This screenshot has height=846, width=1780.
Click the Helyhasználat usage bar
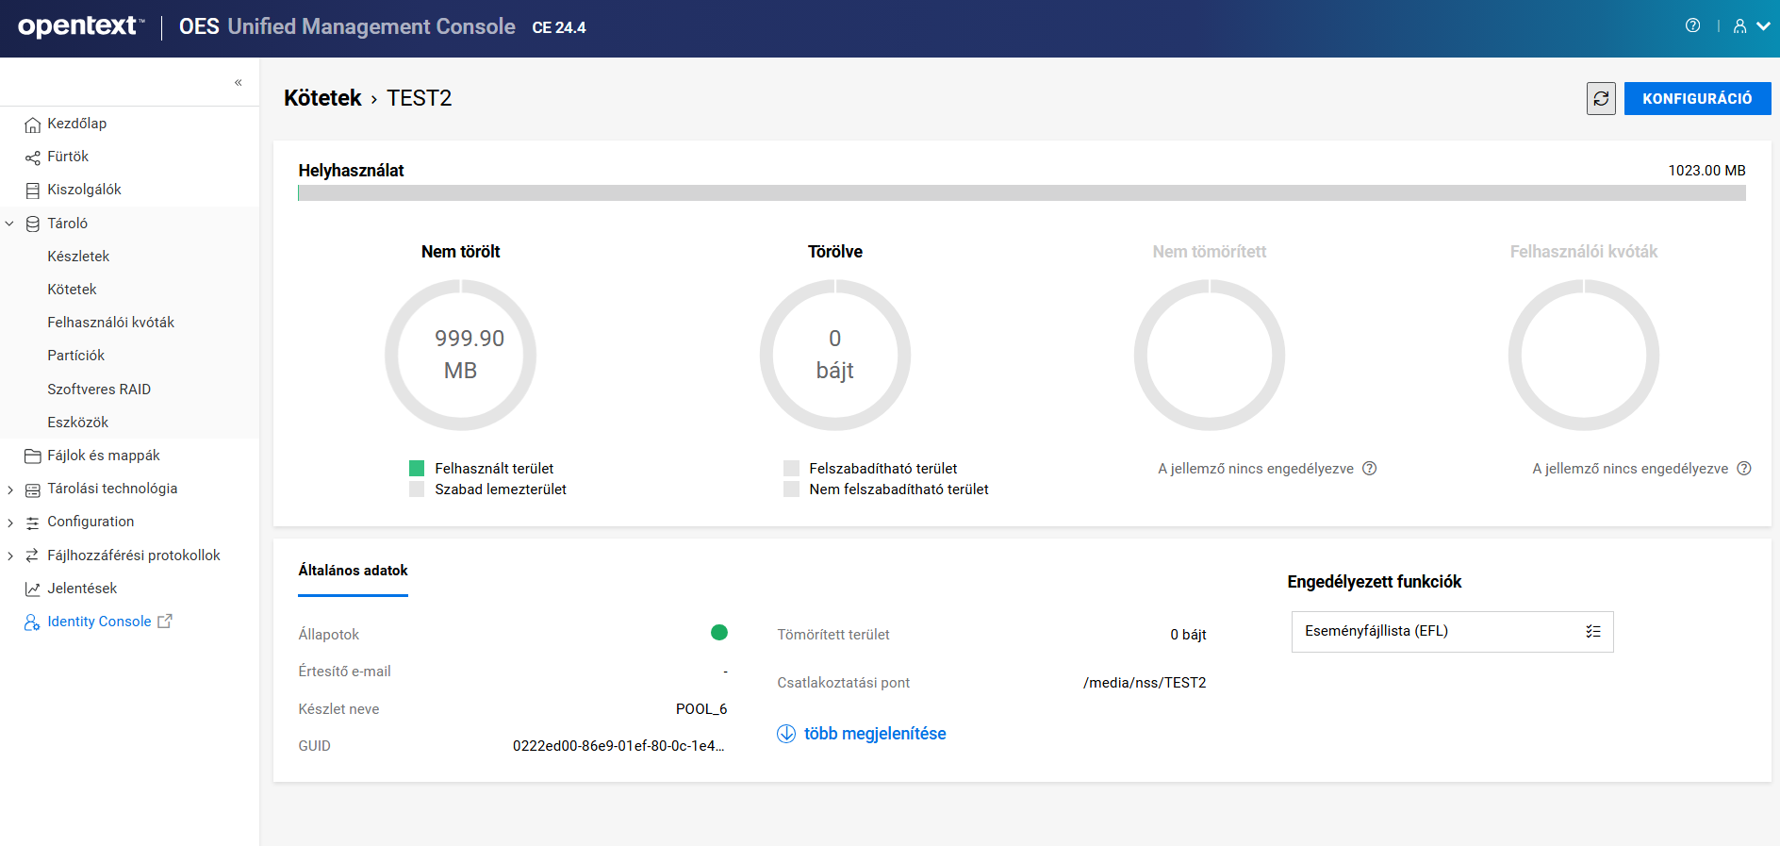(x=1021, y=193)
